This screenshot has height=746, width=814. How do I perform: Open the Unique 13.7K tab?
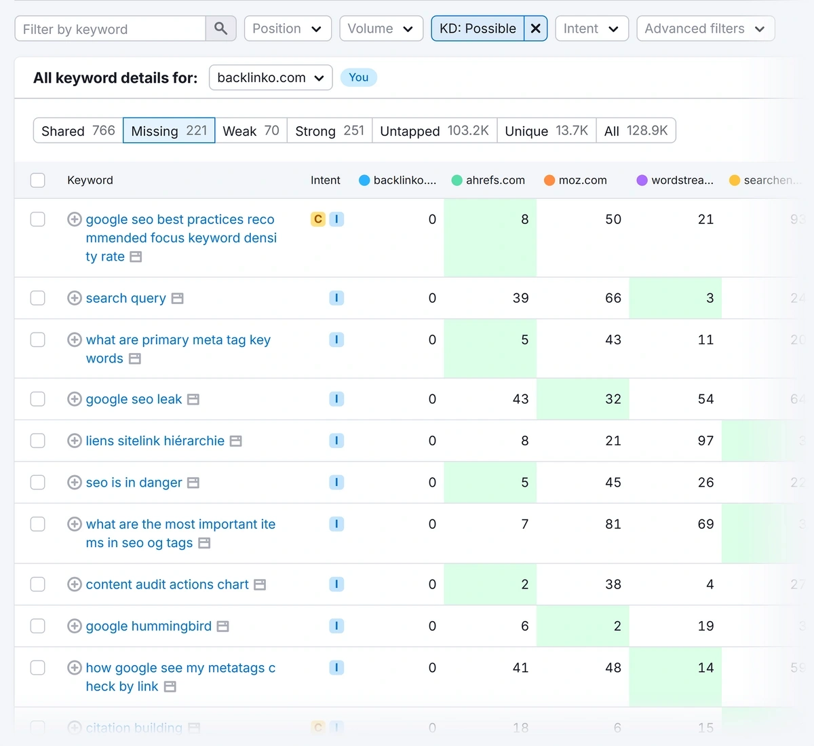pos(546,130)
